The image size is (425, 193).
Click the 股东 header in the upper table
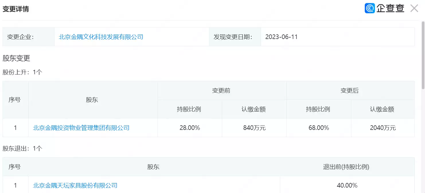(93, 100)
